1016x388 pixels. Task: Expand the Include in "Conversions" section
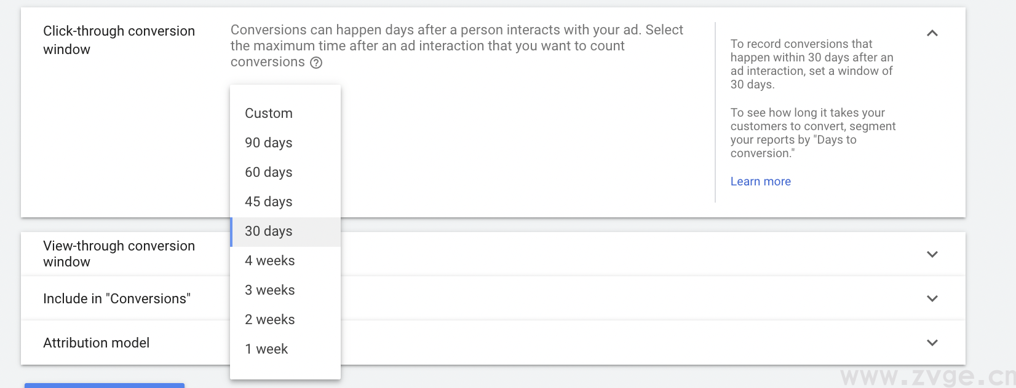tap(932, 298)
